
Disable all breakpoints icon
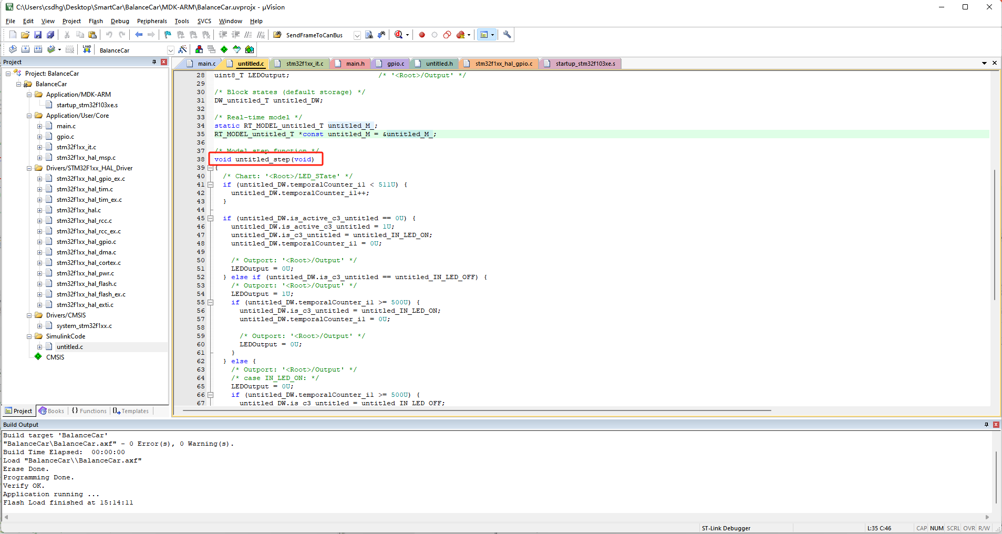tap(447, 35)
